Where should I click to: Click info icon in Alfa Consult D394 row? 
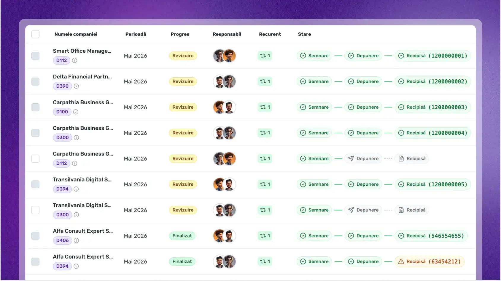tap(76, 266)
